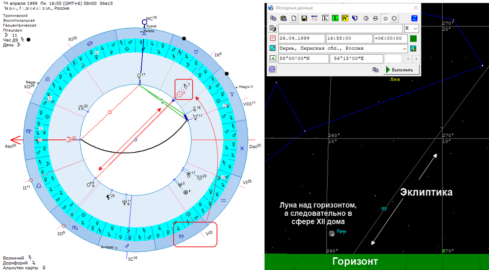Click the timezone field +06:00:00
This screenshot has width=489, height=270.
click(390, 38)
